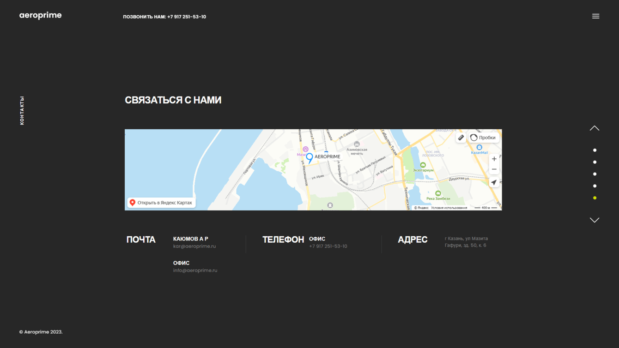Select the fourth section navigation dot

pos(595,186)
